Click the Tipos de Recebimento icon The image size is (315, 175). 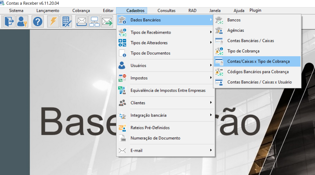click(122, 32)
